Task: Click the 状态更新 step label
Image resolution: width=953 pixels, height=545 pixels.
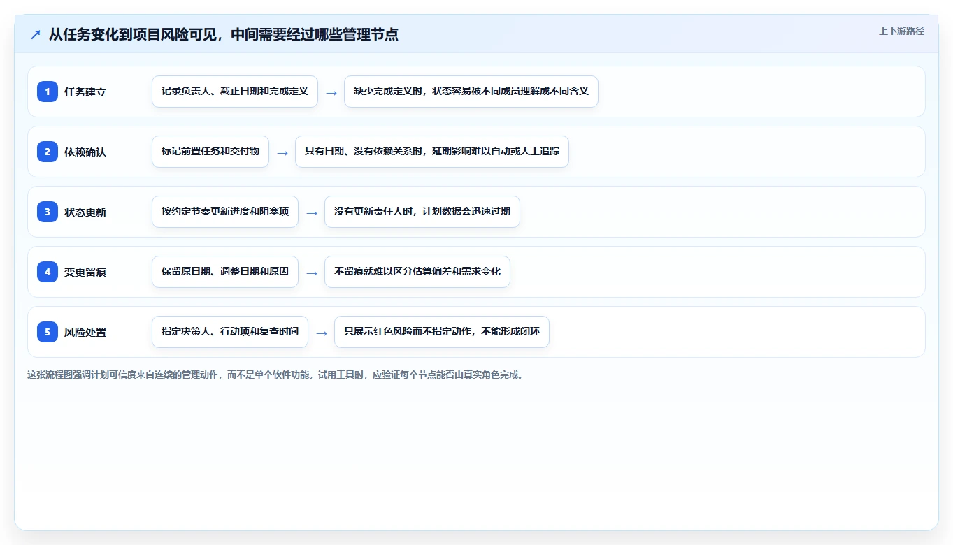Action: (85, 212)
